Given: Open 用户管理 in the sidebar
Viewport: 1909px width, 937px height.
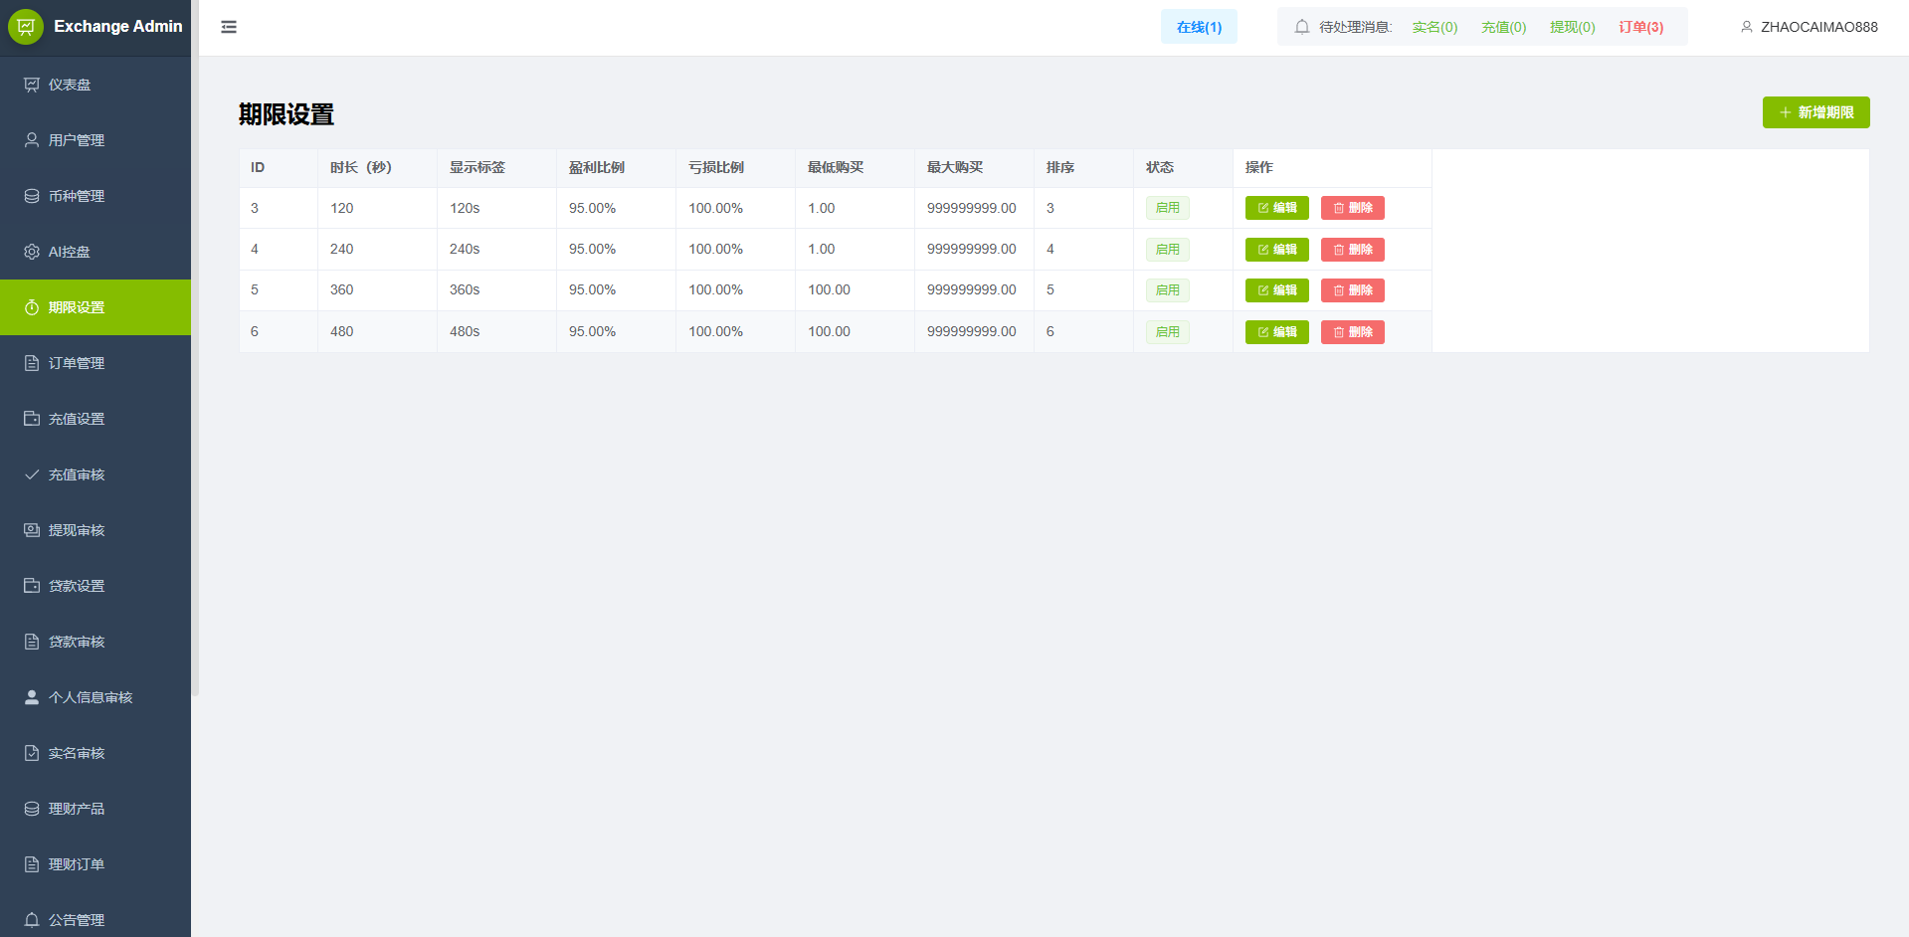Looking at the screenshot, I should [x=77, y=140].
